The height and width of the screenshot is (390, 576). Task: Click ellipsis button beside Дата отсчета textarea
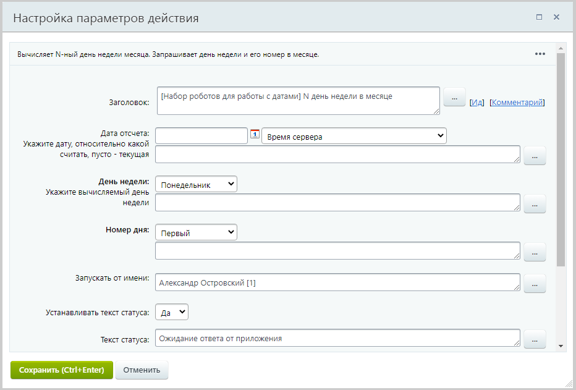coord(535,156)
